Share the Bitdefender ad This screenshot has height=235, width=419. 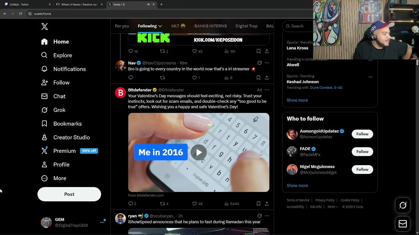click(x=267, y=204)
